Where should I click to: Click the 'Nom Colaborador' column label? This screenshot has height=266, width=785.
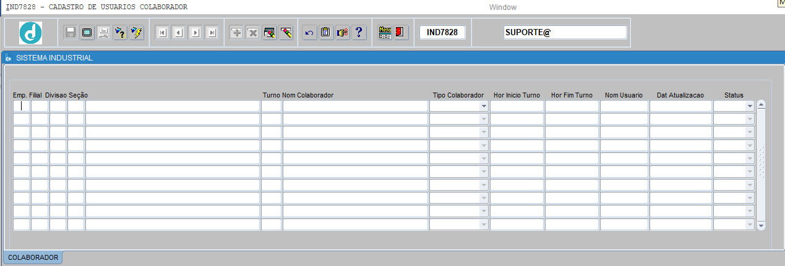pos(308,95)
